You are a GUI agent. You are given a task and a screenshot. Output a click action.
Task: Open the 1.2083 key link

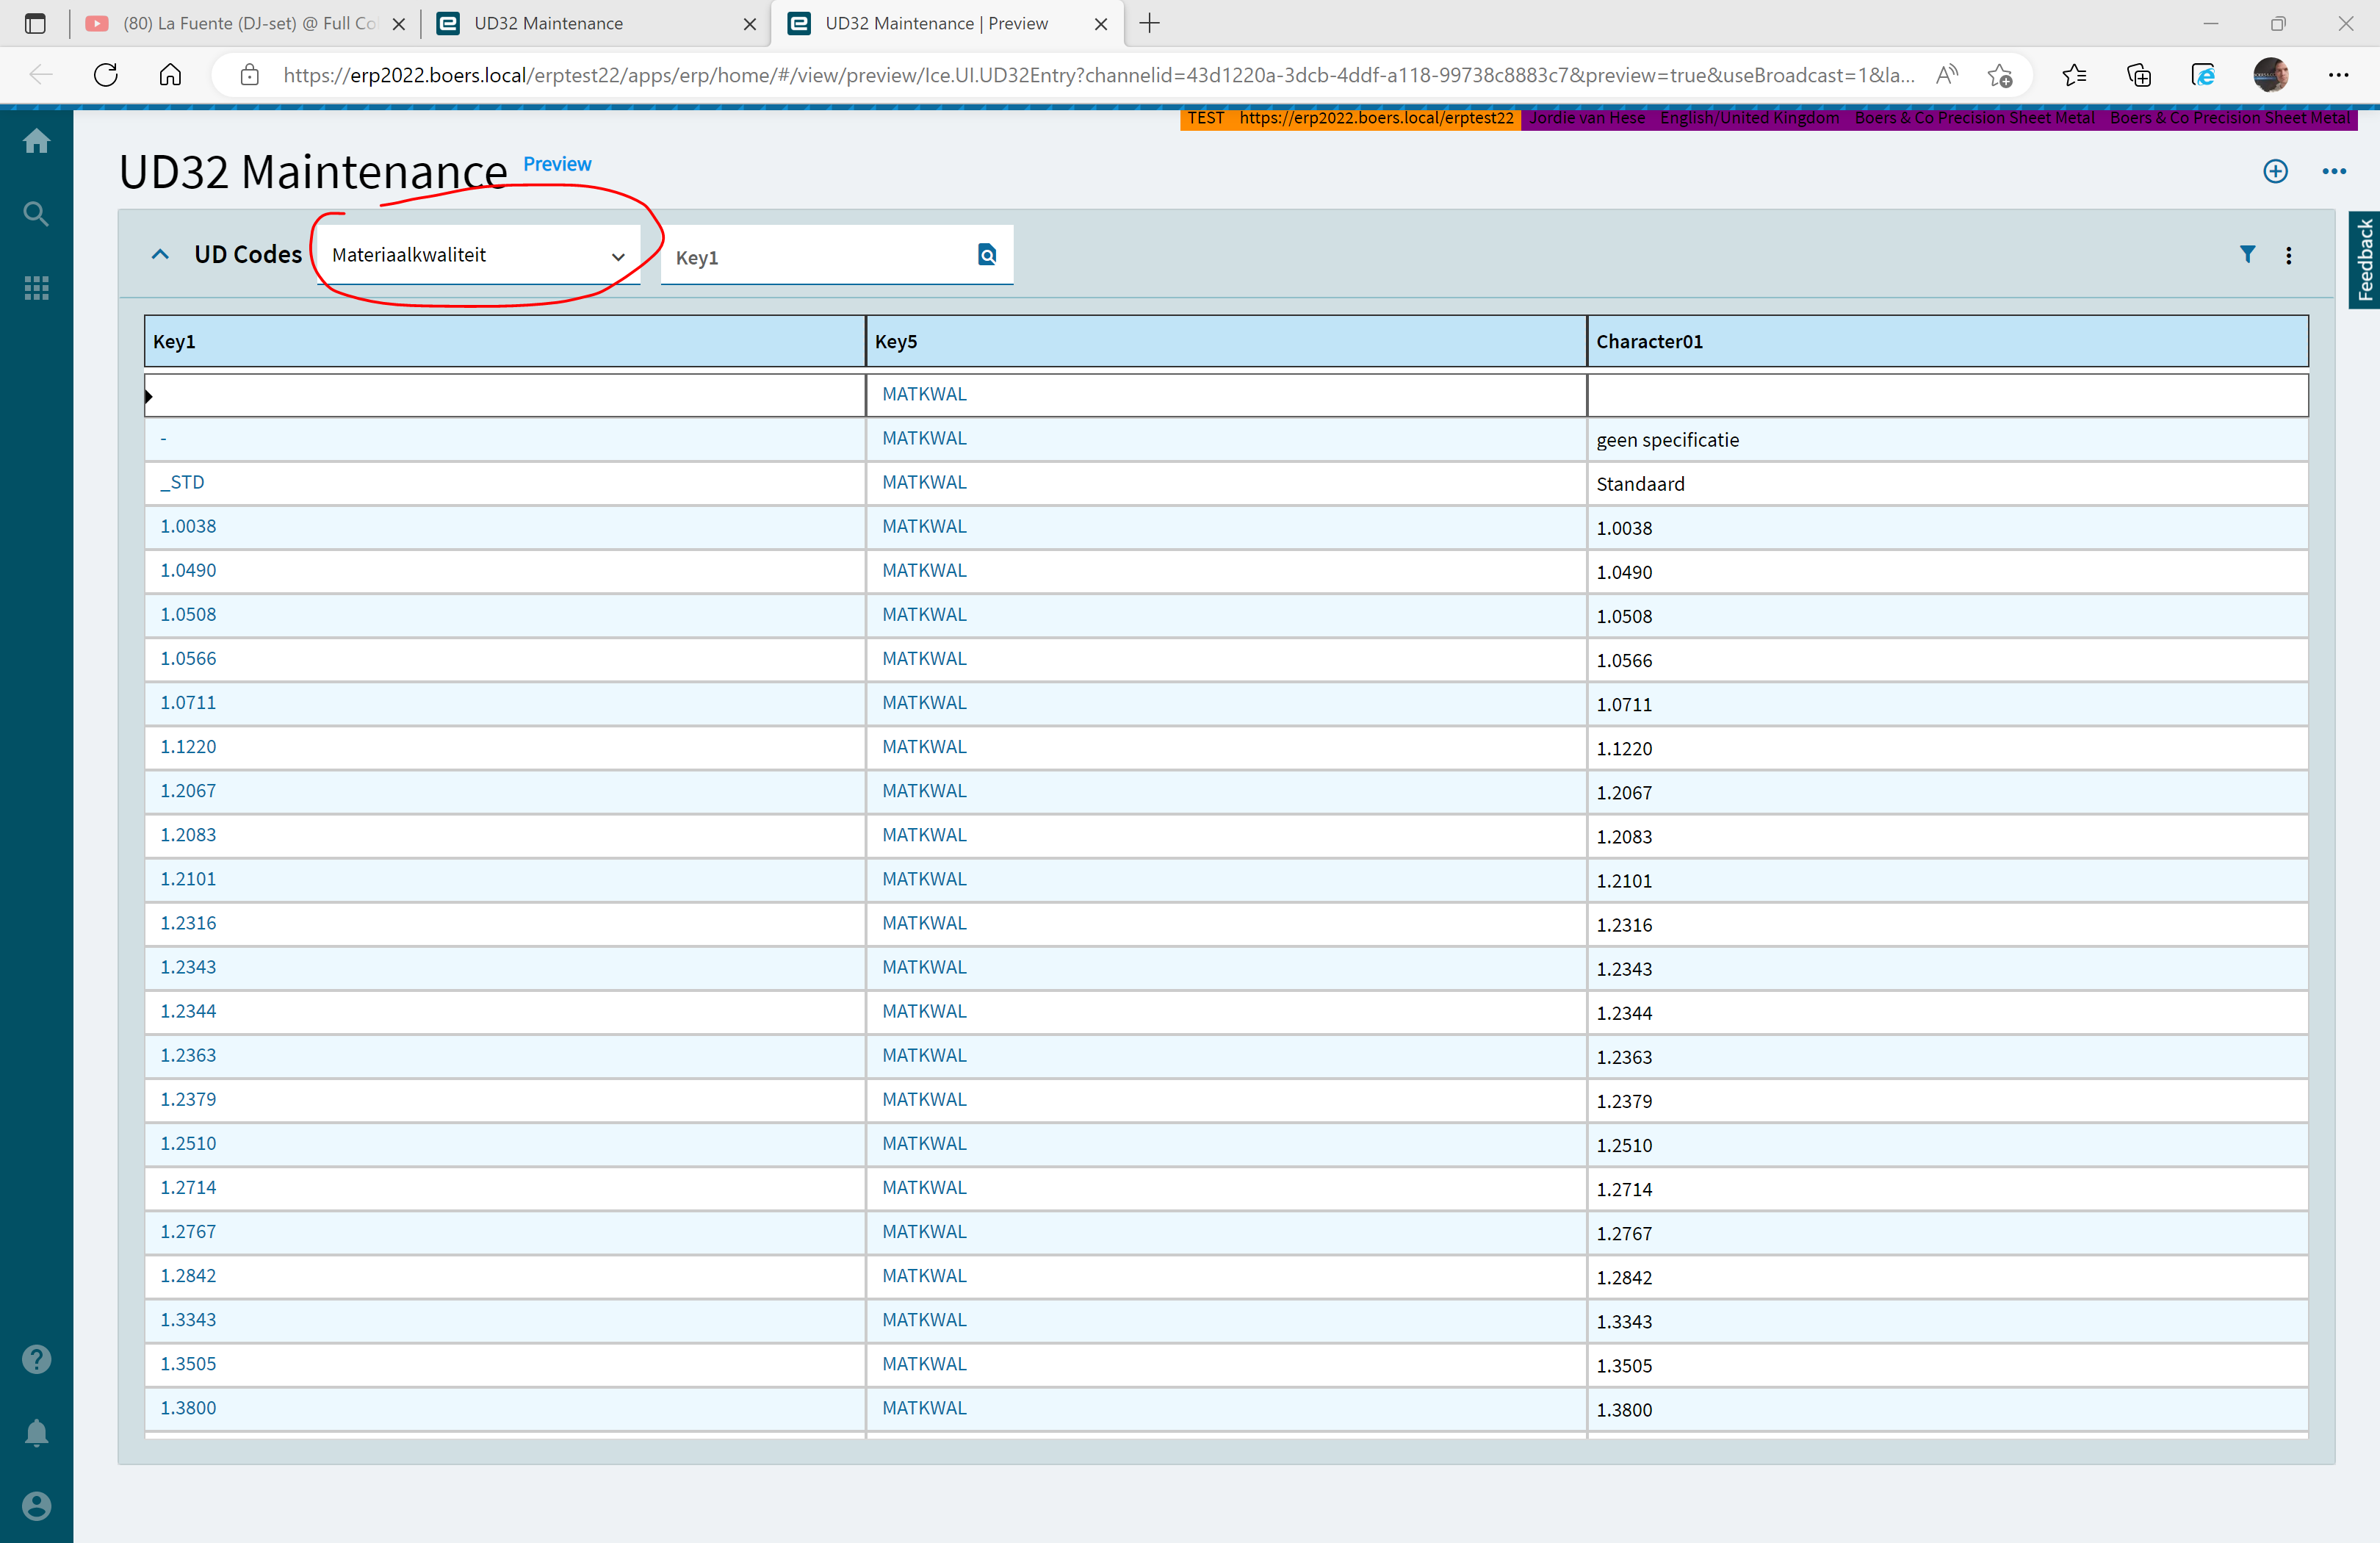coord(188,835)
